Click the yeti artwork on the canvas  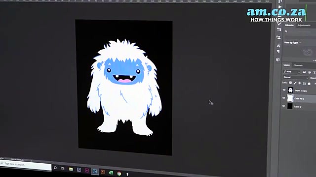[x=124, y=88]
